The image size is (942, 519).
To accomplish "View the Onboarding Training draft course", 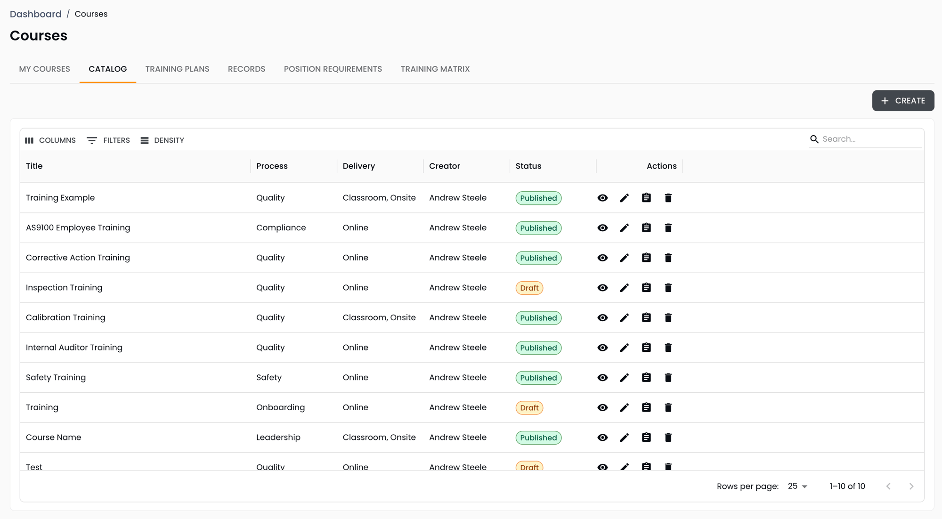I will pyautogui.click(x=602, y=408).
